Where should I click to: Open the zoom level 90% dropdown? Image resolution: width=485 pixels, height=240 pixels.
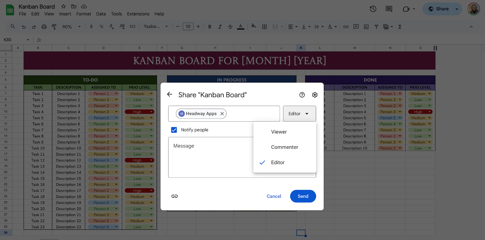[x=71, y=27]
